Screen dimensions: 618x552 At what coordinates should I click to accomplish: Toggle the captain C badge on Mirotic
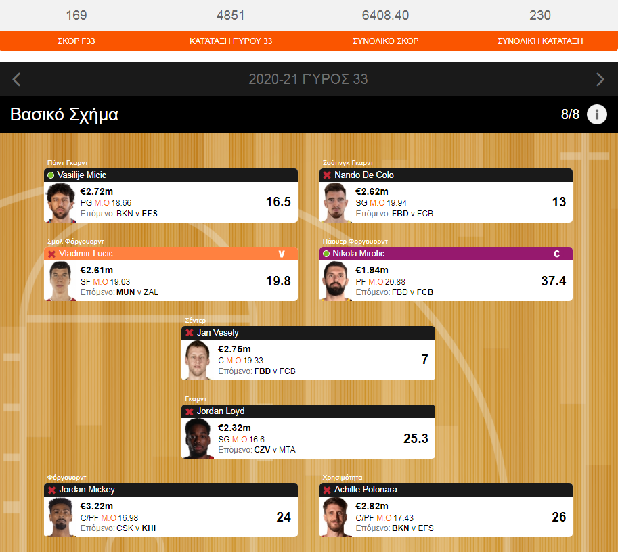556,254
